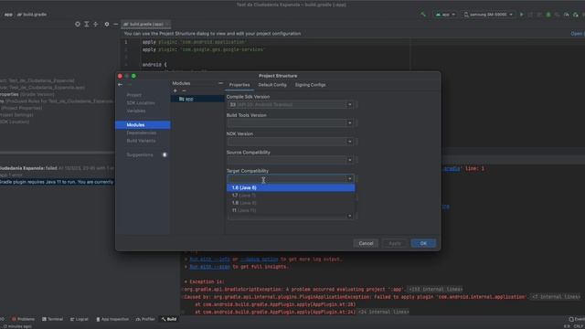Select the 1.6 (Java 6) option

click(x=291, y=187)
